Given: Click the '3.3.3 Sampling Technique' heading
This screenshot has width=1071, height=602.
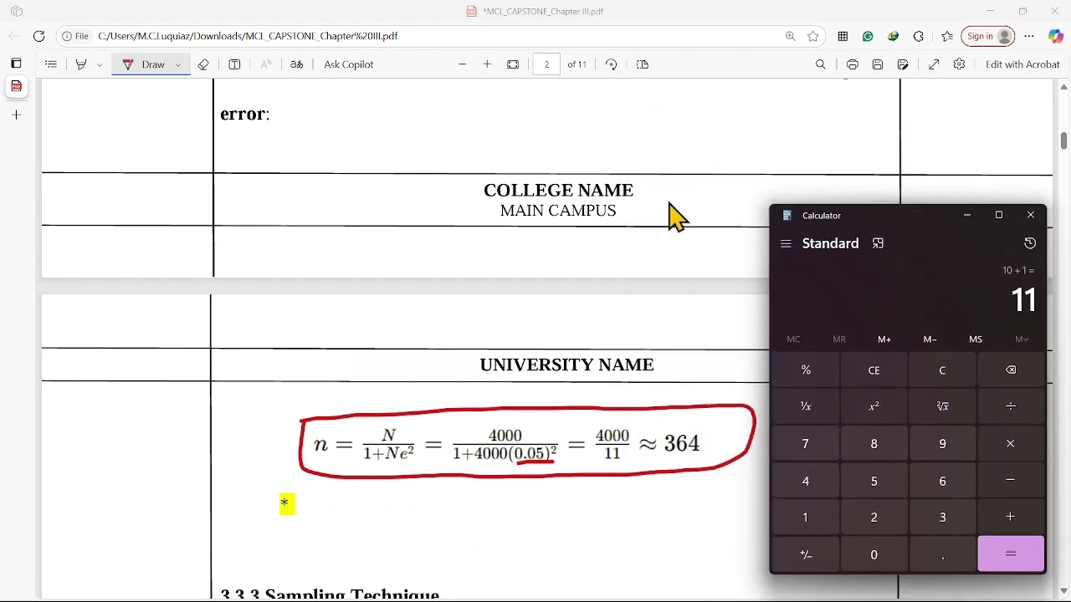Looking at the screenshot, I should tap(330, 594).
